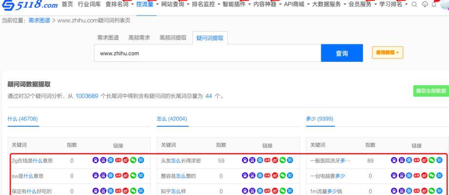Open Weibo icon for sw是什么意思
449x195 pixels.
pyautogui.click(x=125, y=175)
